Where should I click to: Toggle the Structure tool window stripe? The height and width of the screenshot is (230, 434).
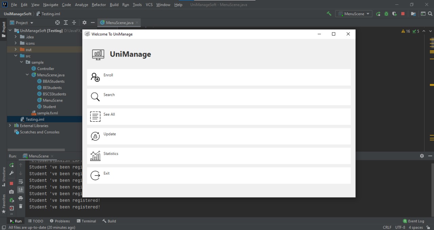pyautogui.click(x=4, y=177)
